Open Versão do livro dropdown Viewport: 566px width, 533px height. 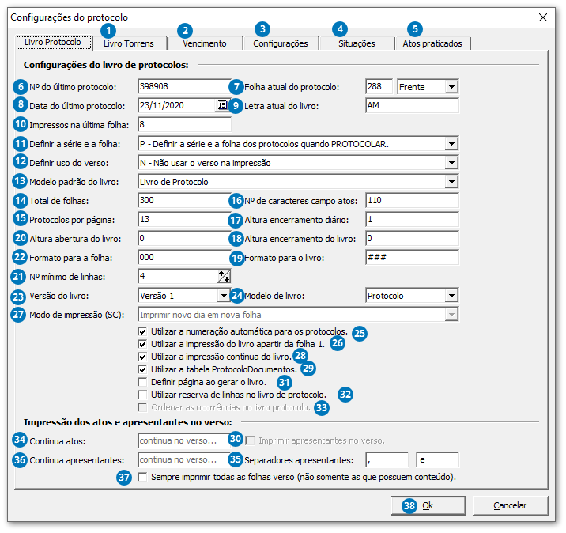(224, 296)
